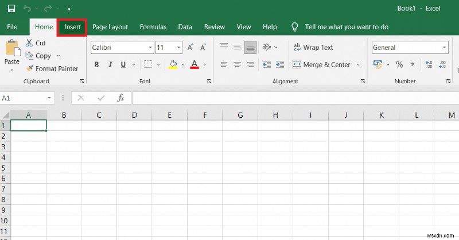Open the Calibri font name dropdown
The image size is (459, 240).
[x=150, y=48]
